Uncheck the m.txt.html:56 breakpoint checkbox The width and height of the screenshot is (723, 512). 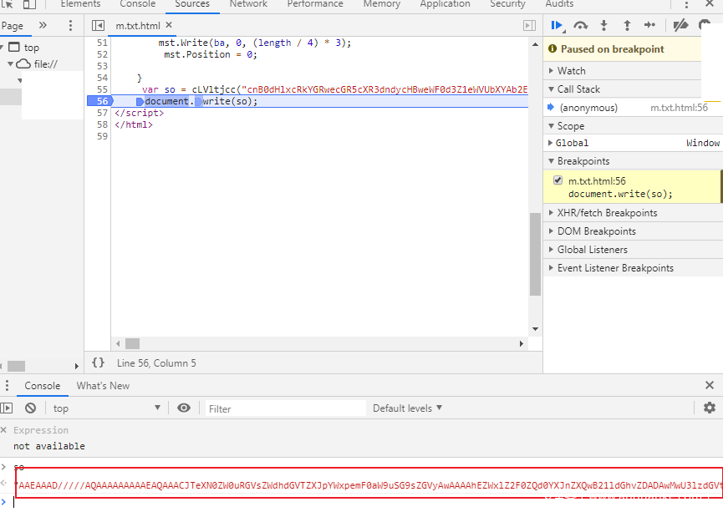(x=558, y=180)
